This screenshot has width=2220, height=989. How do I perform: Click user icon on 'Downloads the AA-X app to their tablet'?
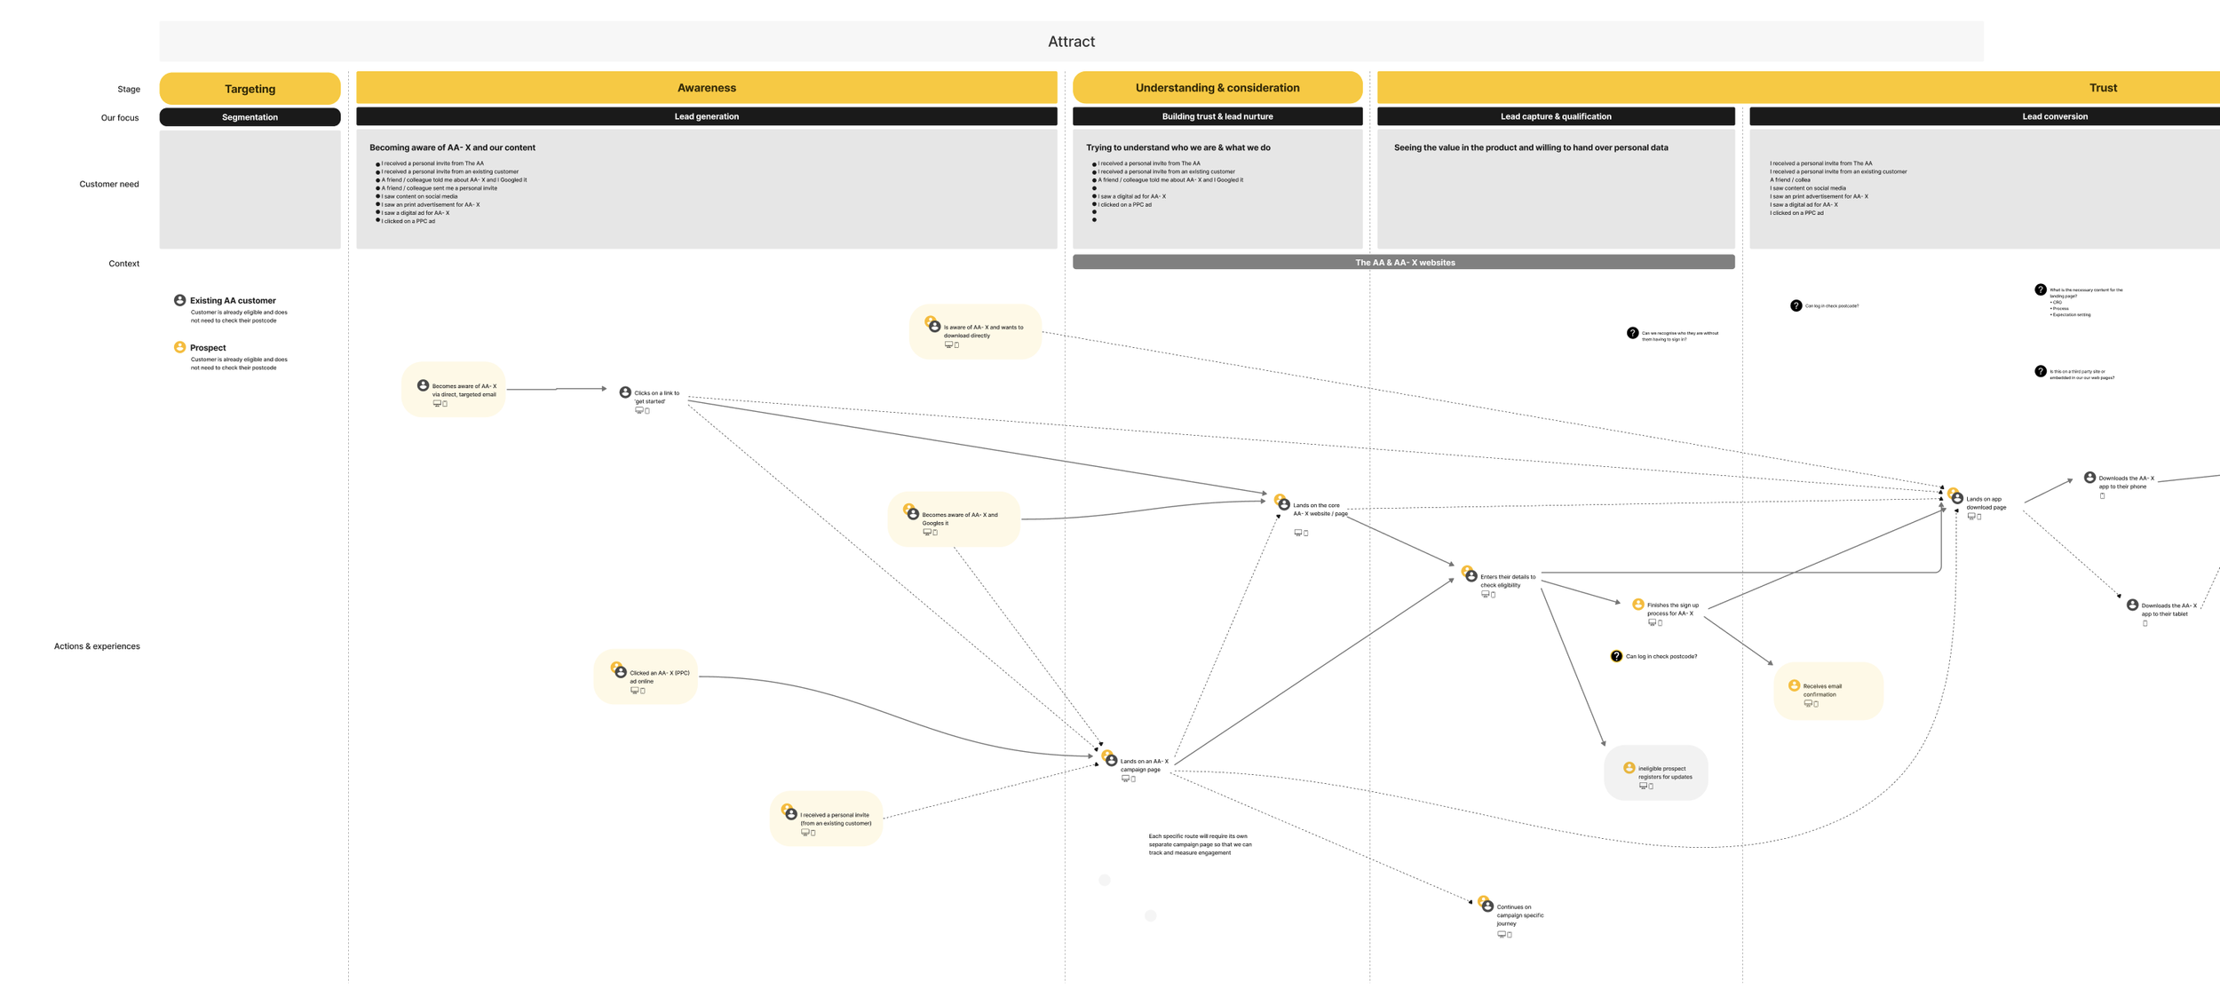2132,605
